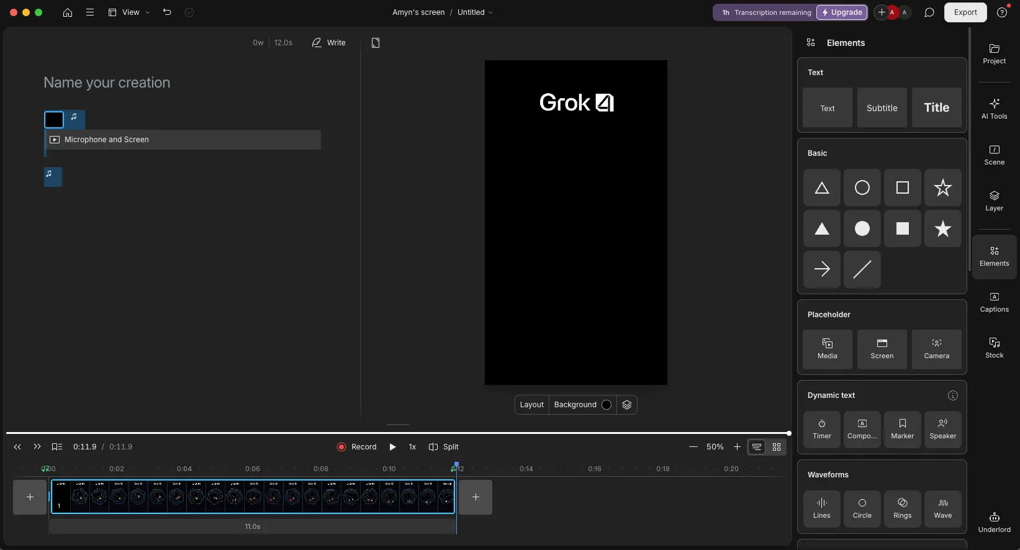1020x550 pixels.
Task: Click the sync status checkmark icon
Action: click(189, 12)
